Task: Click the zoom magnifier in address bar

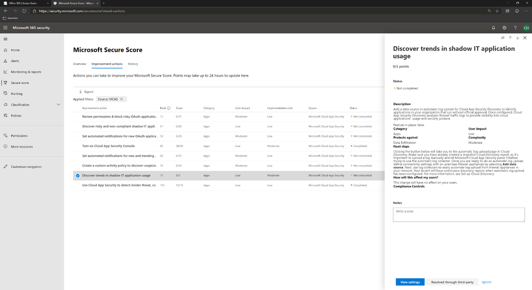Action: [489, 11]
